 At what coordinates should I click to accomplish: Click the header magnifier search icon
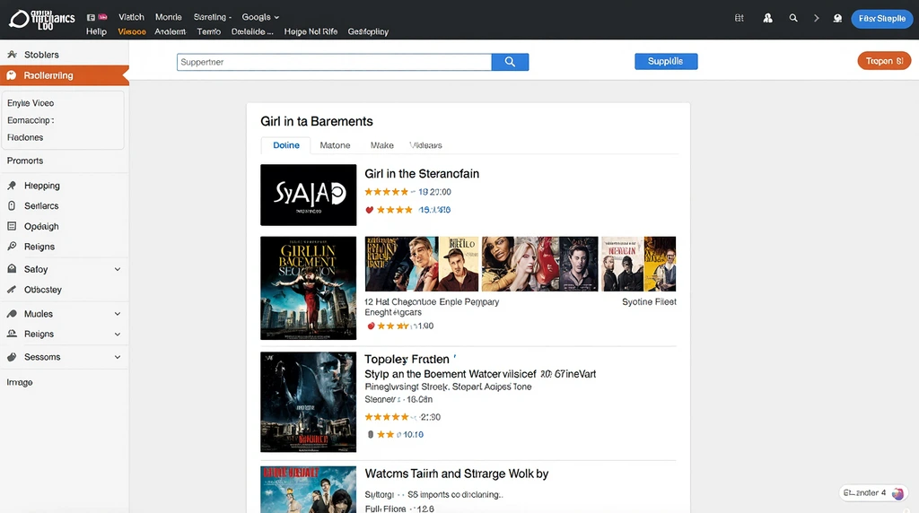pyautogui.click(x=793, y=18)
